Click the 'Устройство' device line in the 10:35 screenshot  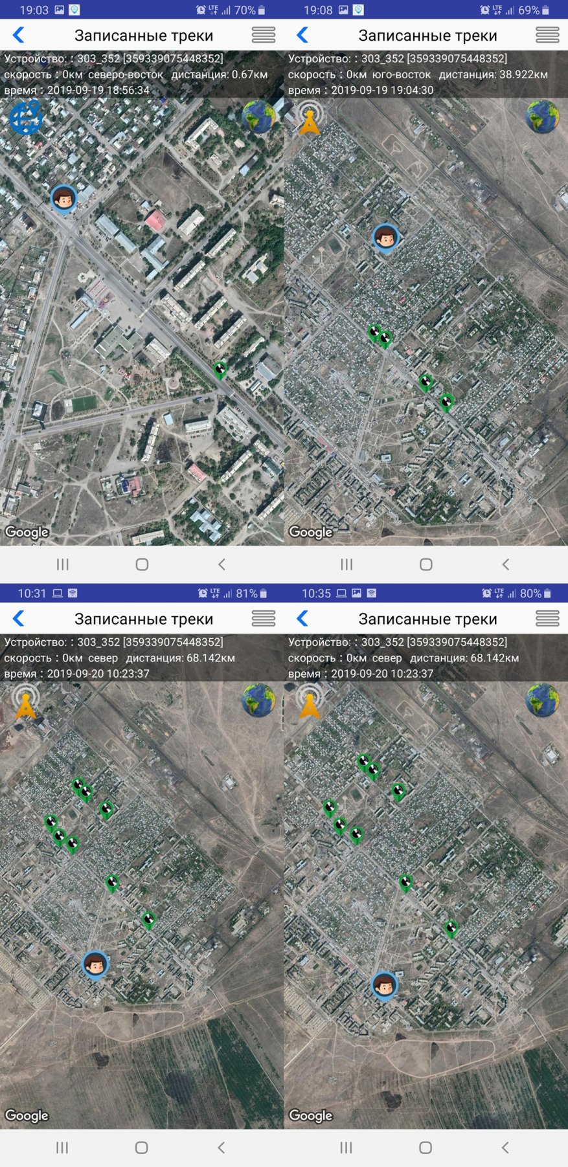(398, 642)
